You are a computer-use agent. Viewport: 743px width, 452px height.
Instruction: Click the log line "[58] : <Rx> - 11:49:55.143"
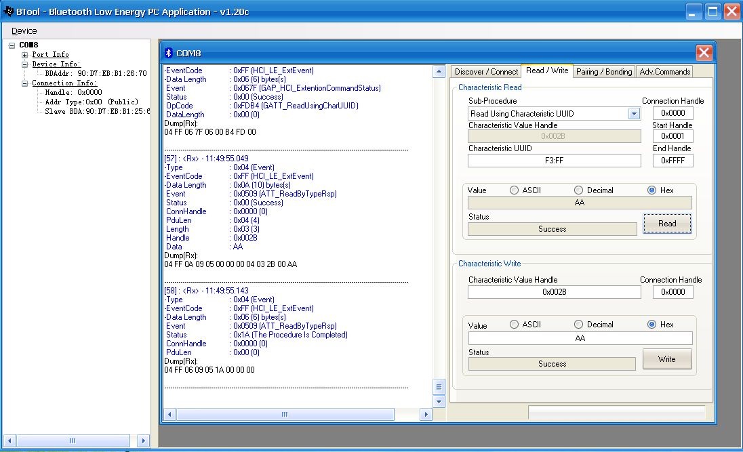206,291
